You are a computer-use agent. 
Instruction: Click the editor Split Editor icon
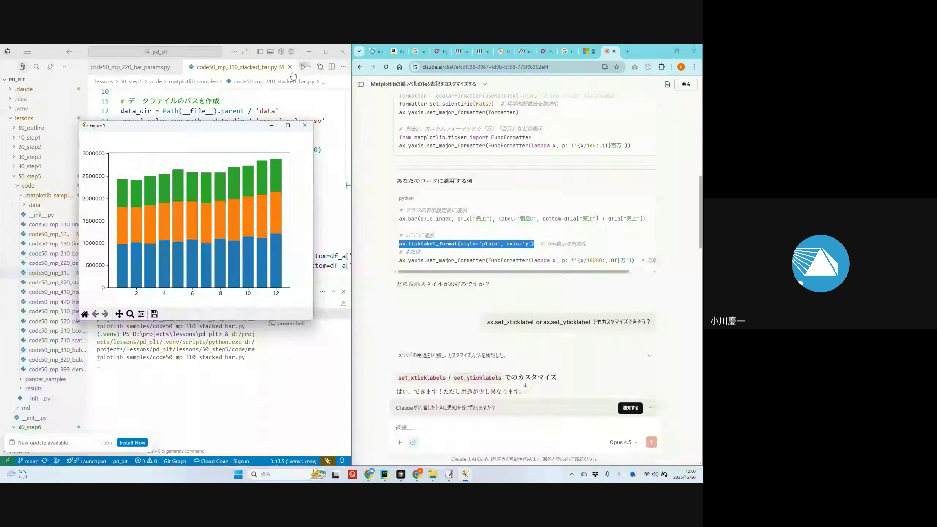332,67
